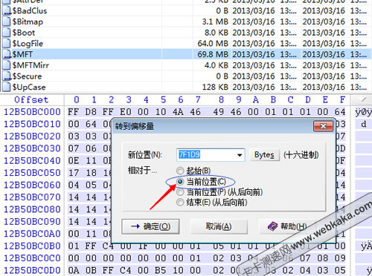Click offset 12B50BC0C0 in hex view
Image resolution: width=372 pixels, height=276 pixels.
click(x=32, y=258)
